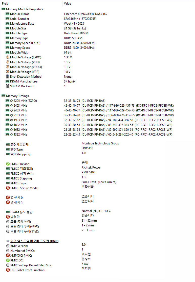Click the icon beside DRAM 온도 등급
195x282 pixels.
point(8,212)
